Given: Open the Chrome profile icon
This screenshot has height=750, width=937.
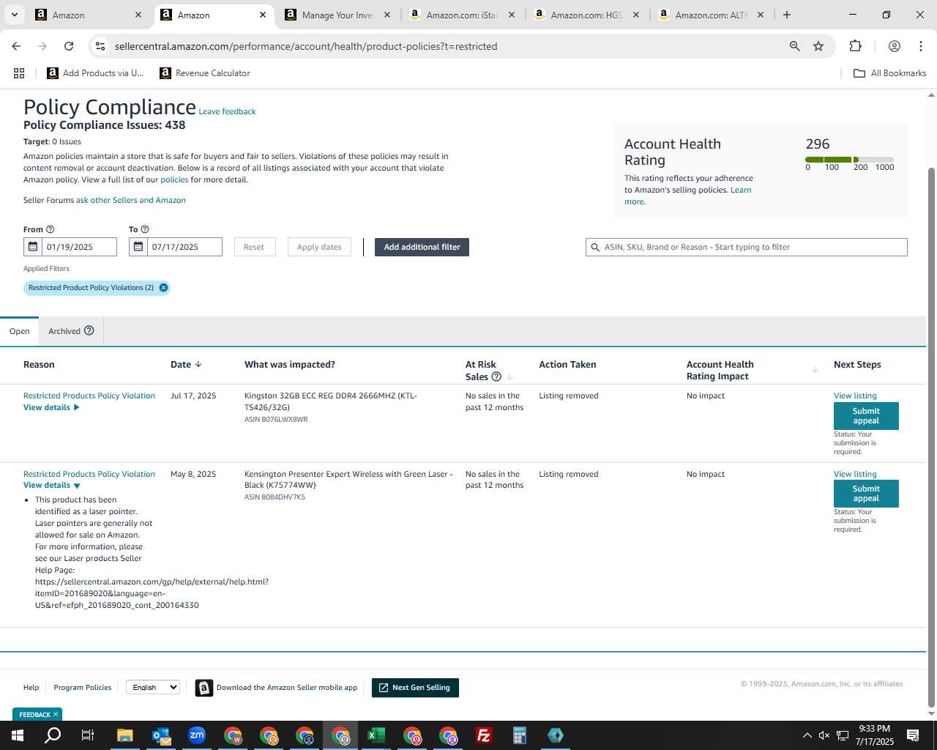Looking at the screenshot, I should pos(894,46).
